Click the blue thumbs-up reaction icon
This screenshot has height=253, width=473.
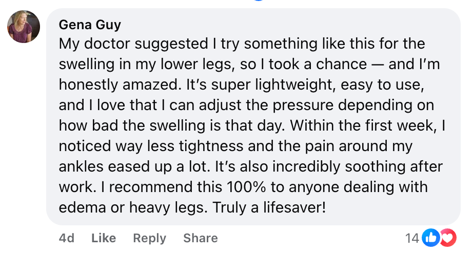[431, 237]
